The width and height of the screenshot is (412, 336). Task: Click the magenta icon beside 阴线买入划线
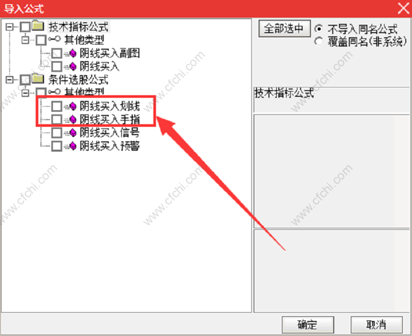pos(73,106)
